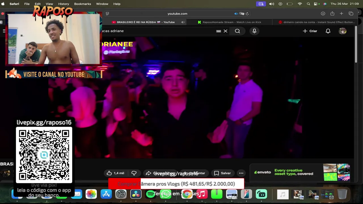Open the Wi-Fi menu
This screenshot has height=204, width=363.
click(x=300, y=4)
